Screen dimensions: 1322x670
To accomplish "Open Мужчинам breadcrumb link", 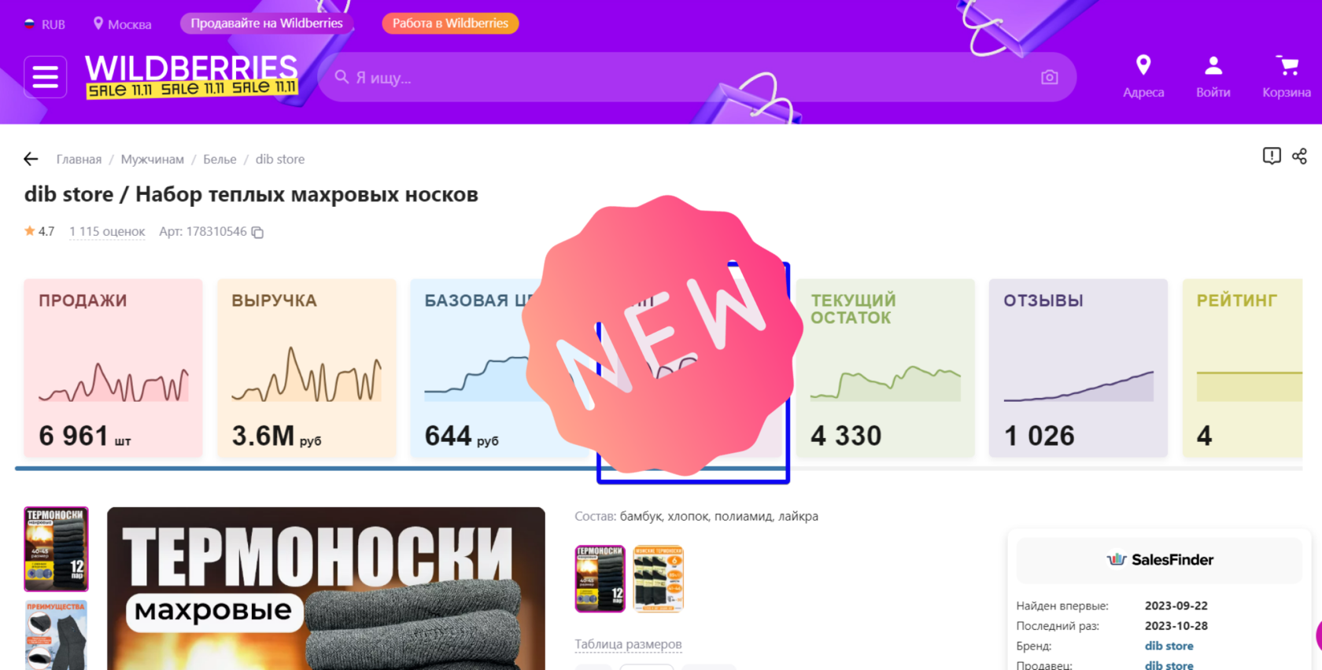I will pyautogui.click(x=152, y=159).
